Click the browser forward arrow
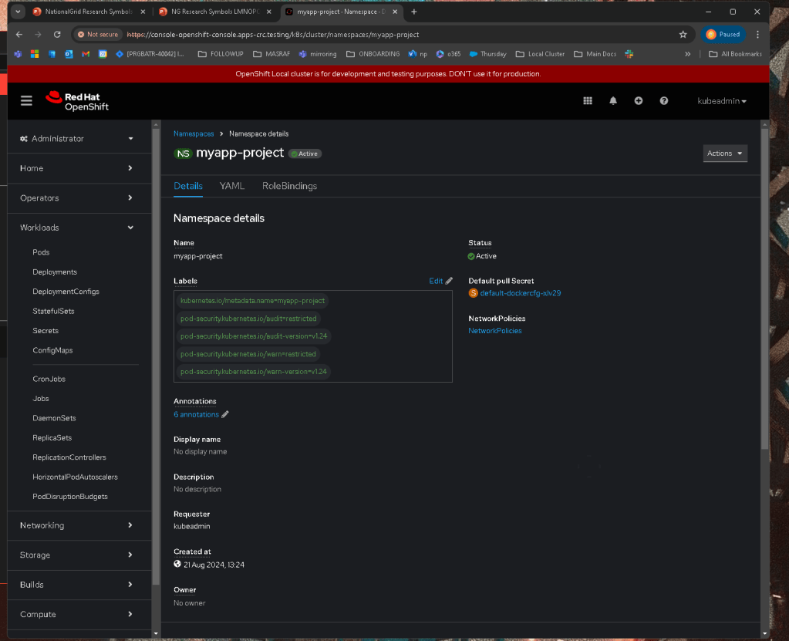Screen dimensions: 789x641 point(39,34)
